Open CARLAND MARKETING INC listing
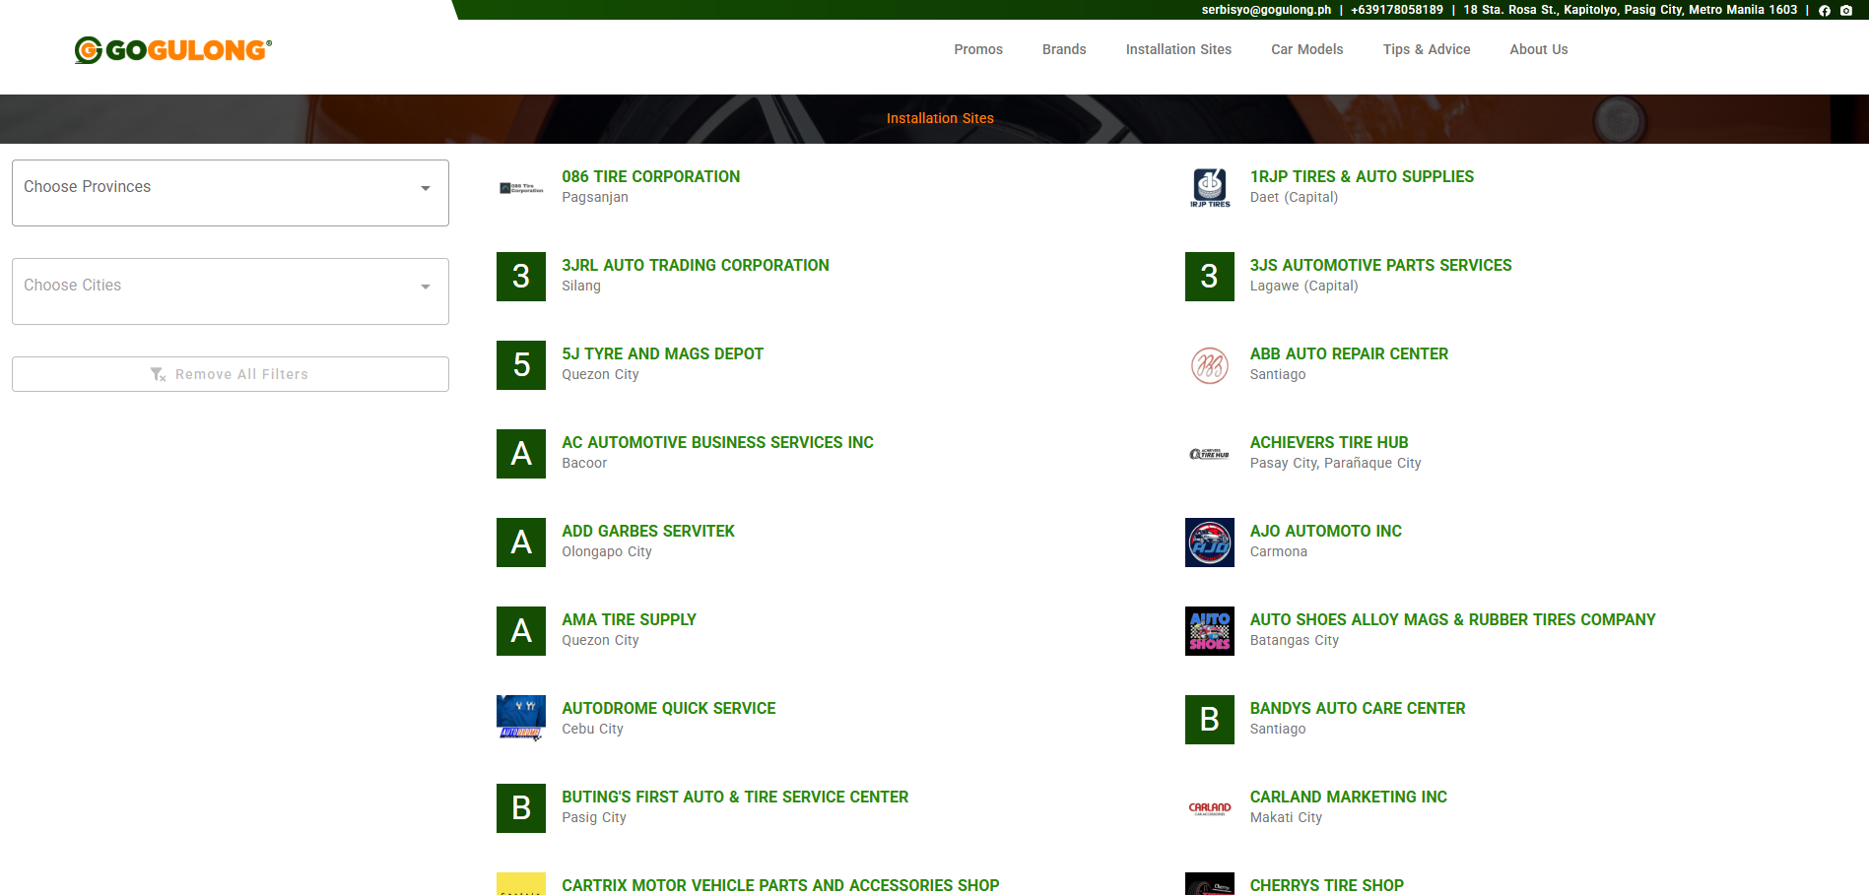Screen dimensions: 1869x895 pyautogui.click(x=1349, y=797)
